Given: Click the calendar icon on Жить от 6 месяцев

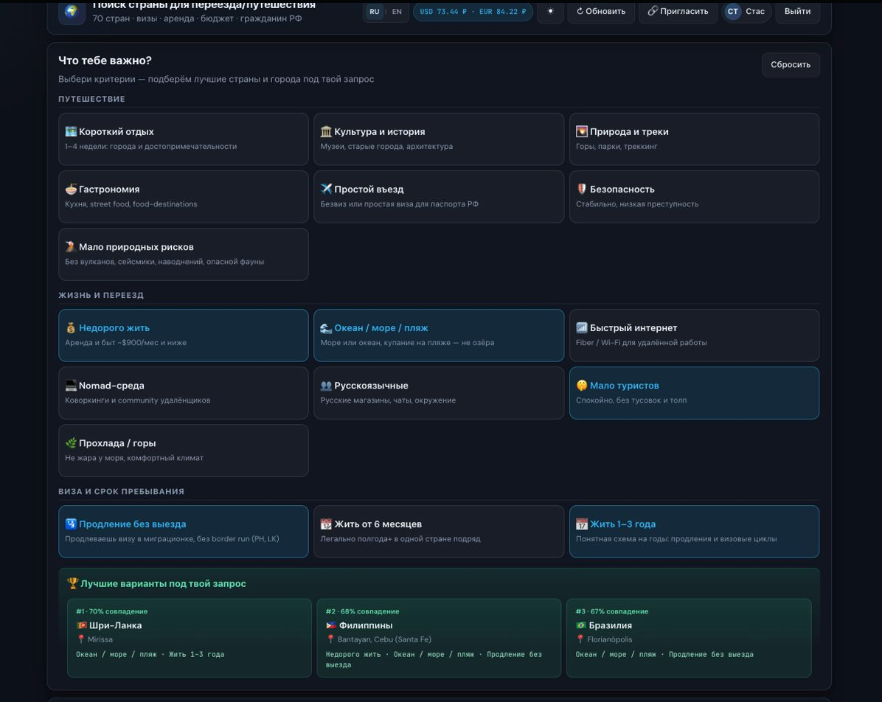Looking at the screenshot, I should 326,524.
